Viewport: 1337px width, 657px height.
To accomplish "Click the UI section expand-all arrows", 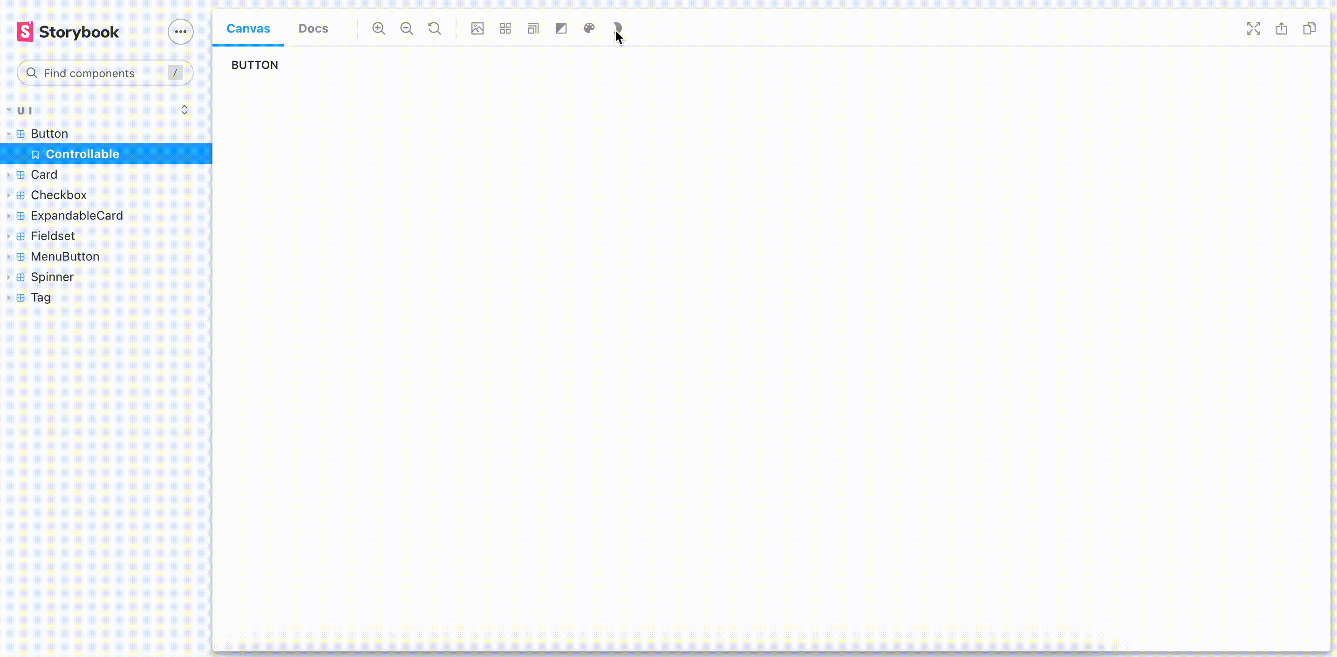I will (x=184, y=110).
